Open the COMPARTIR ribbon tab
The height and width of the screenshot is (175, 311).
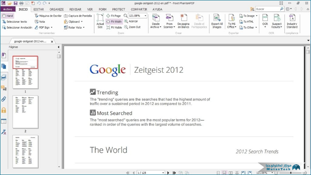tap(139, 9)
